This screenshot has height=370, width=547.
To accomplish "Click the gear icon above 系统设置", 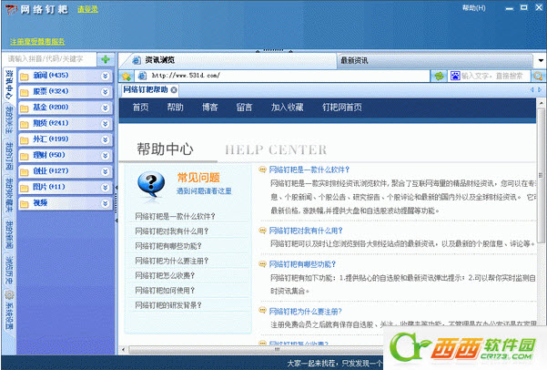I will tap(9, 294).
